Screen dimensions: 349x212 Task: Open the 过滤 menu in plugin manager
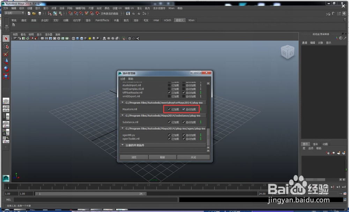pos(122,79)
